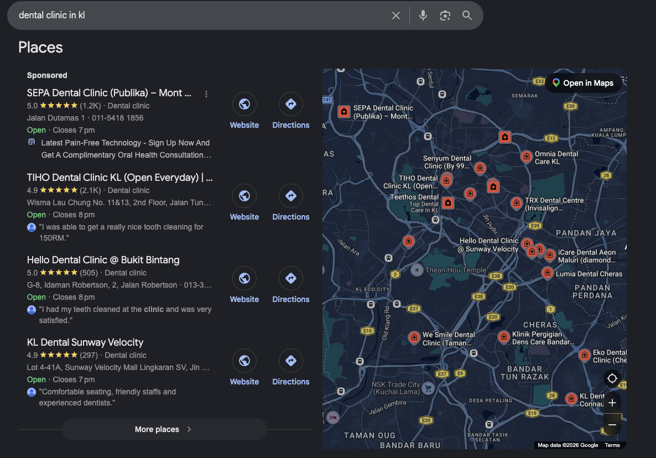Click the Hello Dental rating count '(505)'

88,273
